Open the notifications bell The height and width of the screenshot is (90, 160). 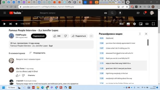click(144, 13)
